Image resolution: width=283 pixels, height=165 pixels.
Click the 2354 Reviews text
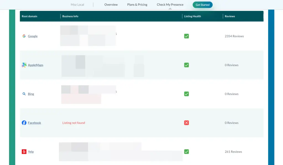234,36
